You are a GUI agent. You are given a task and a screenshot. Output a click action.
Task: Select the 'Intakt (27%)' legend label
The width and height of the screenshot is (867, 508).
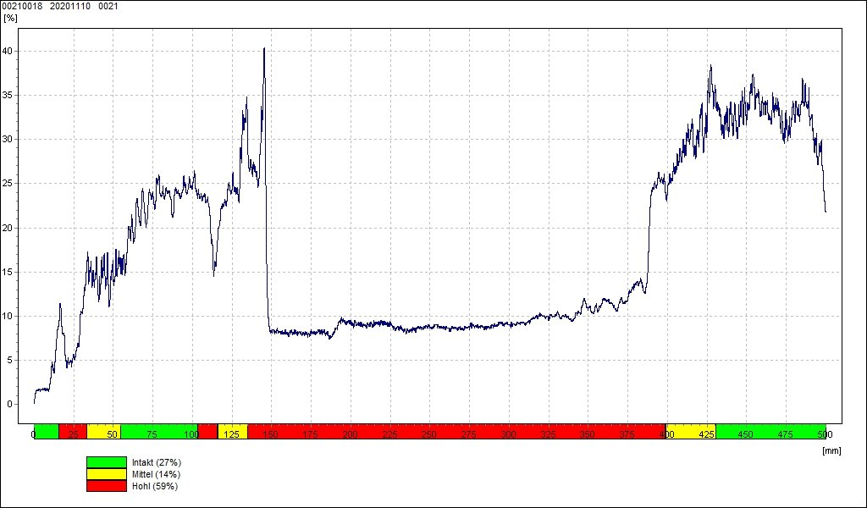157,462
